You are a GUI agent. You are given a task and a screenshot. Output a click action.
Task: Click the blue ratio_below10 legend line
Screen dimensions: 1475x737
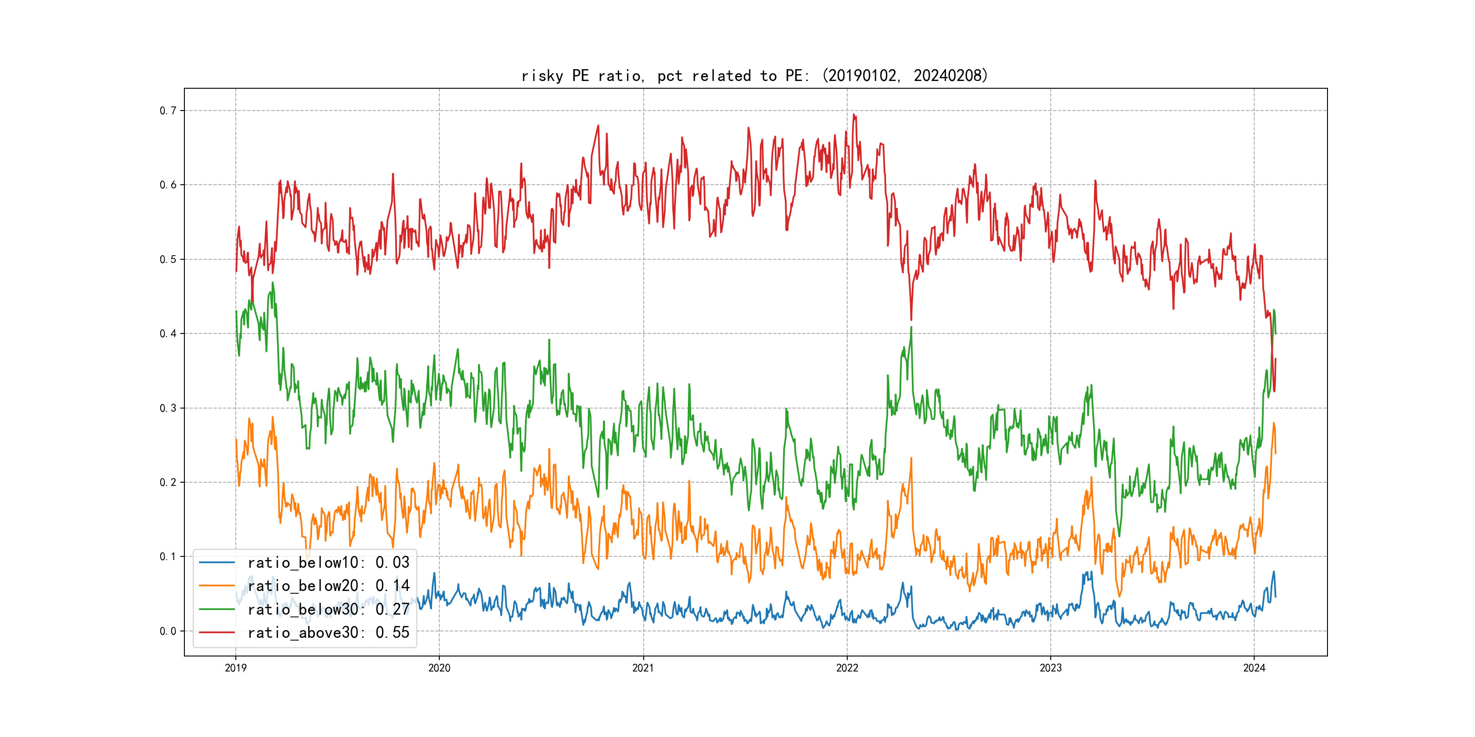(217, 562)
